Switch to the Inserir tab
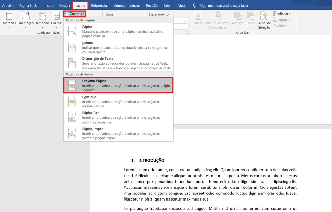The image size is (332, 212). tap(49, 6)
